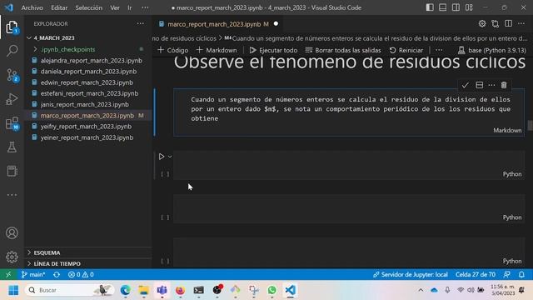This screenshot has width=533, height=300.
Task: Select kernel base (Python 3.9.13)
Action: 492,50
